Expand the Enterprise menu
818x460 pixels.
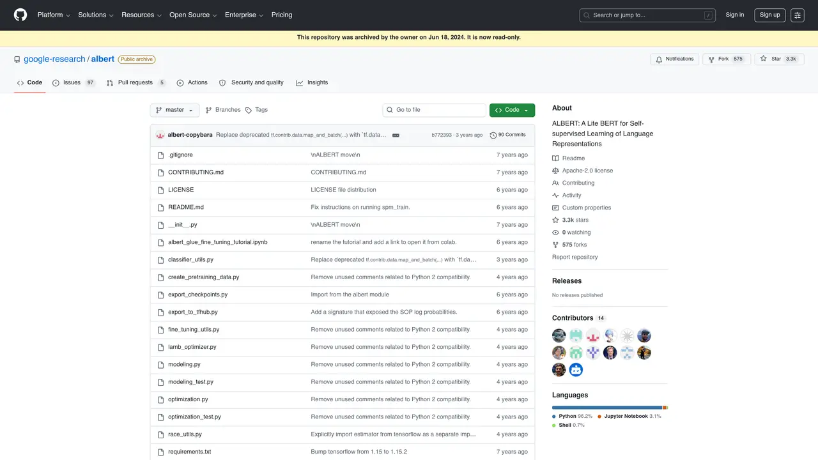244,15
